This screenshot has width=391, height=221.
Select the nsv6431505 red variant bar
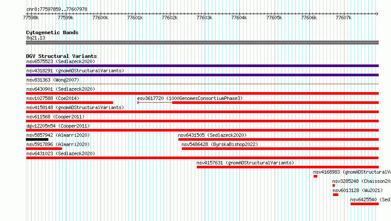click(279, 139)
